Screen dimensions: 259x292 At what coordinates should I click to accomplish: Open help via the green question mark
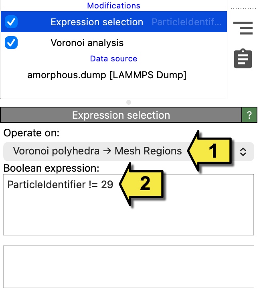(x=249, y=116)
